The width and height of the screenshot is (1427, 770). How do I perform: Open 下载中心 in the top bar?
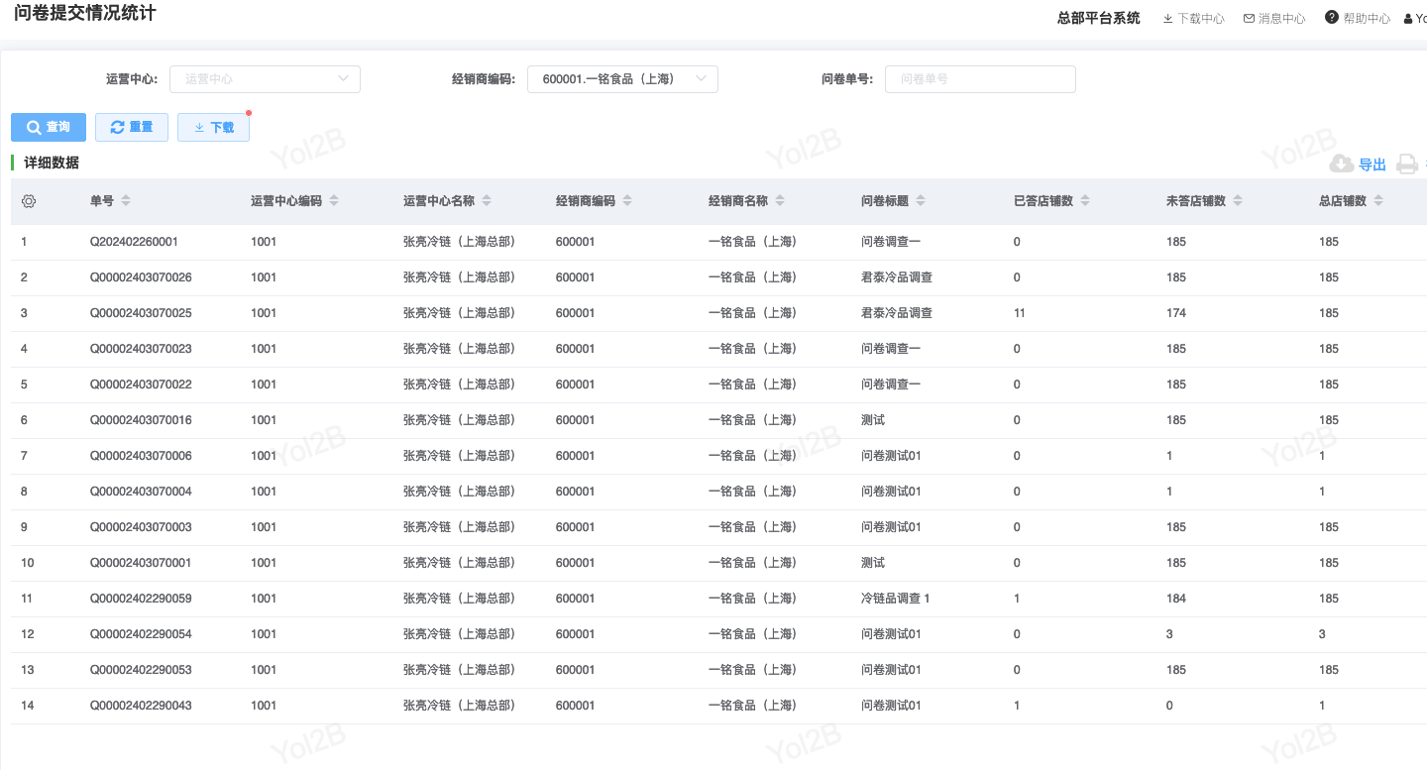pyautogui.click(x=1193, y=19)
